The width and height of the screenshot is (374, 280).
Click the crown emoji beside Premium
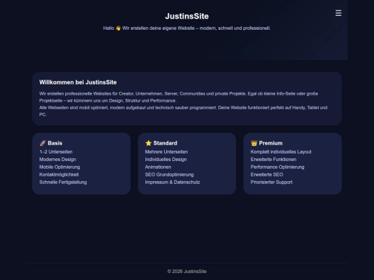point(254,143)
